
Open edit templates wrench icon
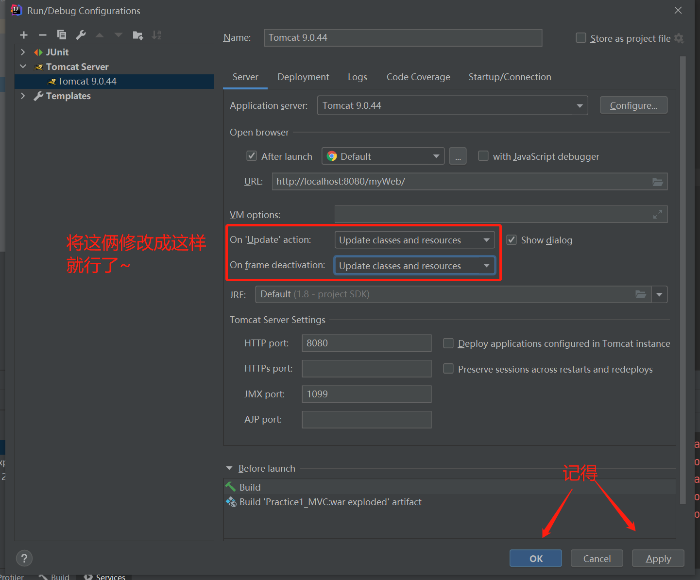pos(81,35)
